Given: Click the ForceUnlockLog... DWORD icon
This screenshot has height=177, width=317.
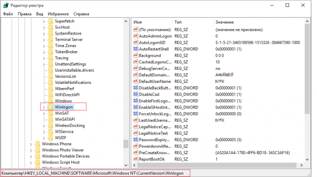Looking at the screenshot, I should pyautogui.click(x=136, y=114).
